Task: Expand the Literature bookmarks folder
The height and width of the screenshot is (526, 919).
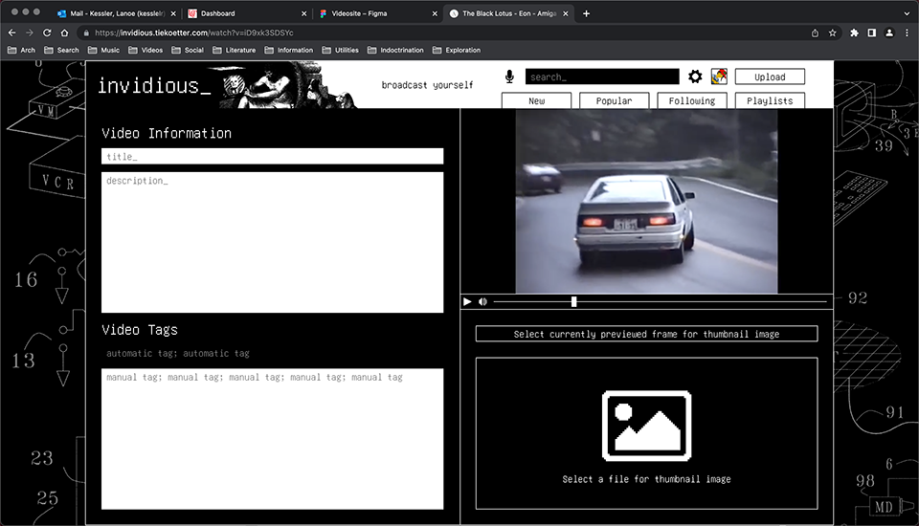Action: 234,50
